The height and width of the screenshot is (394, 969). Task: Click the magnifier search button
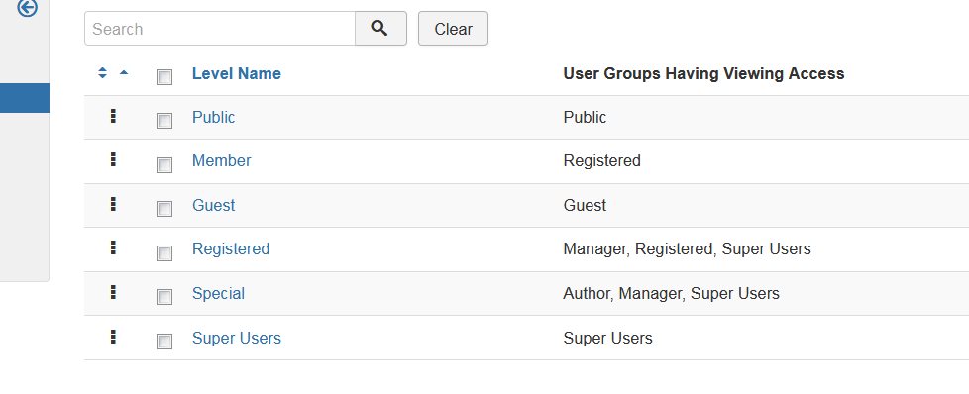(380, 29)
